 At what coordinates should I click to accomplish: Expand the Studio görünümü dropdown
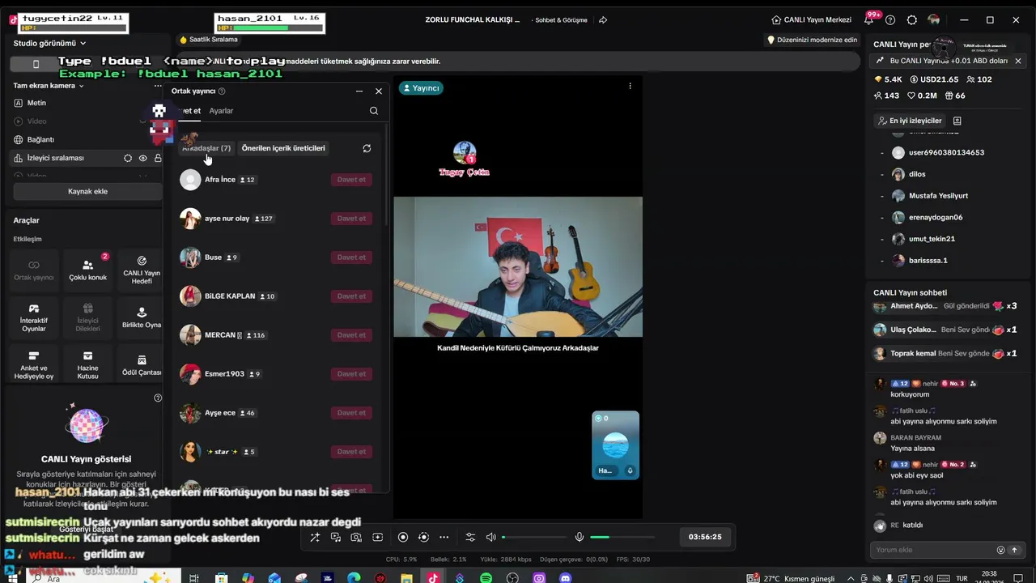tap(50, 43)
